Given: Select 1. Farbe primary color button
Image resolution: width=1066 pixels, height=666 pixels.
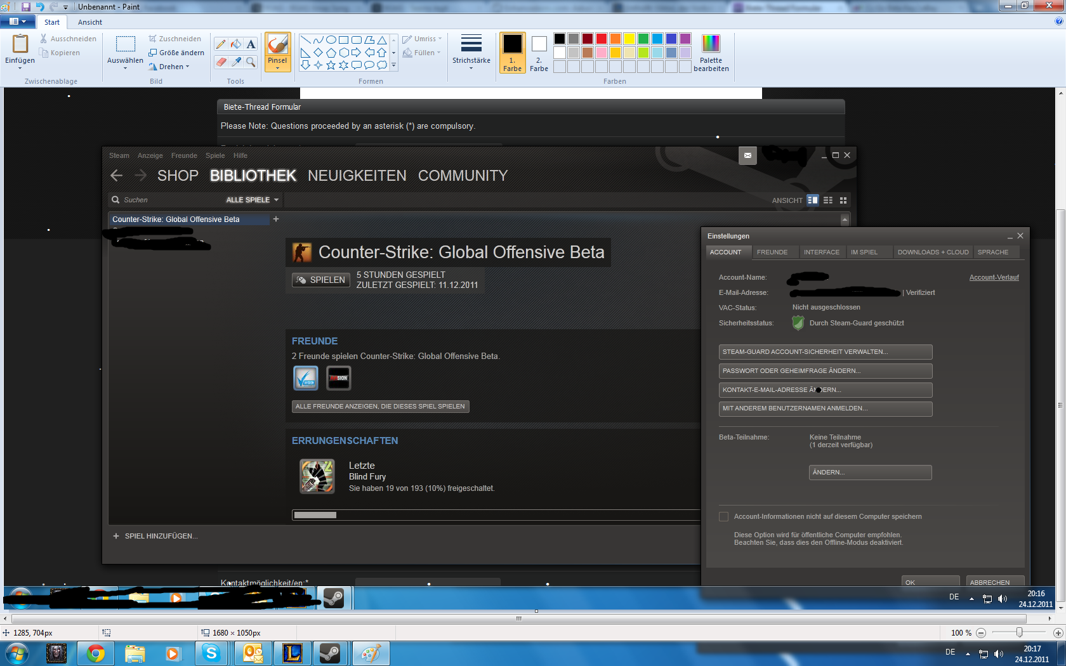Looking at the screenshot, I should click(512, 53).
